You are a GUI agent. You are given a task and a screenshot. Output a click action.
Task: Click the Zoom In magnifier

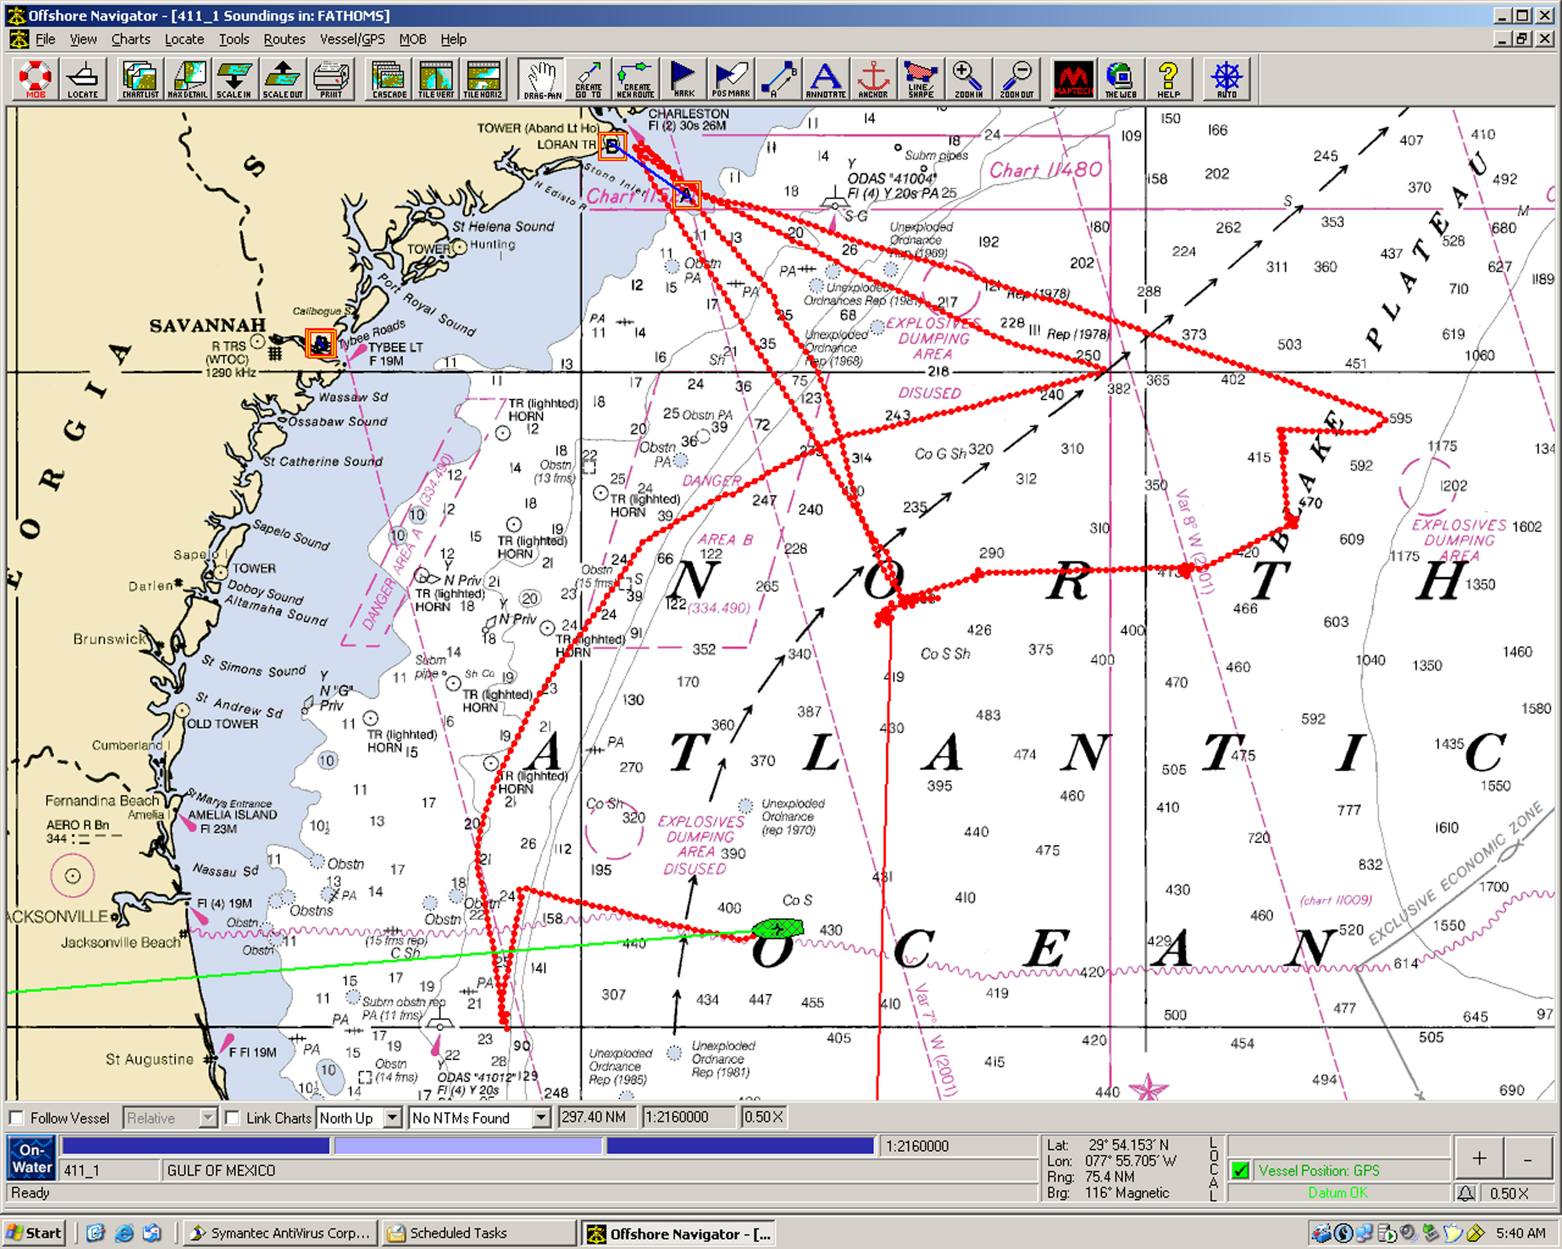tap(968, 79)
